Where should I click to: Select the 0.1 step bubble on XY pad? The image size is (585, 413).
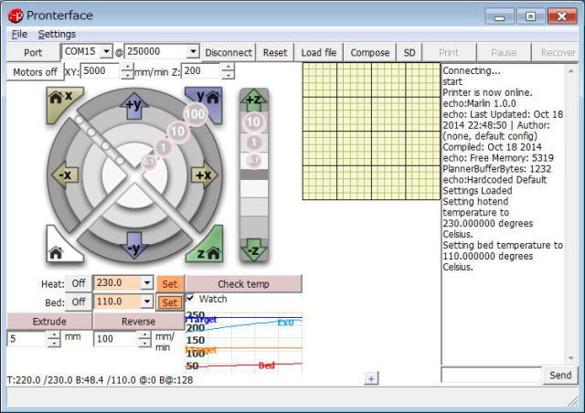click(x=148, y=162)
